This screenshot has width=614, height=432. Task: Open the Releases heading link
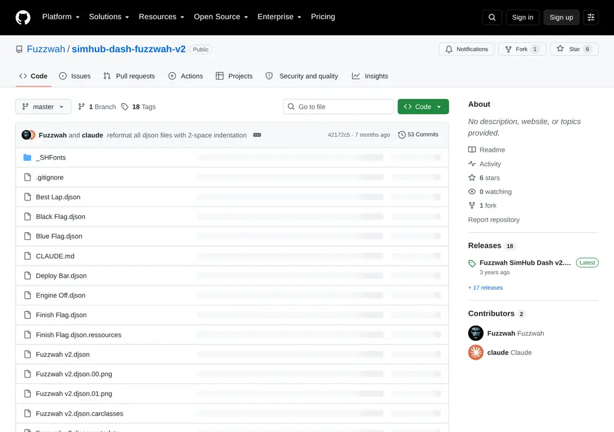pyautogui.click(x=484, y=245)
